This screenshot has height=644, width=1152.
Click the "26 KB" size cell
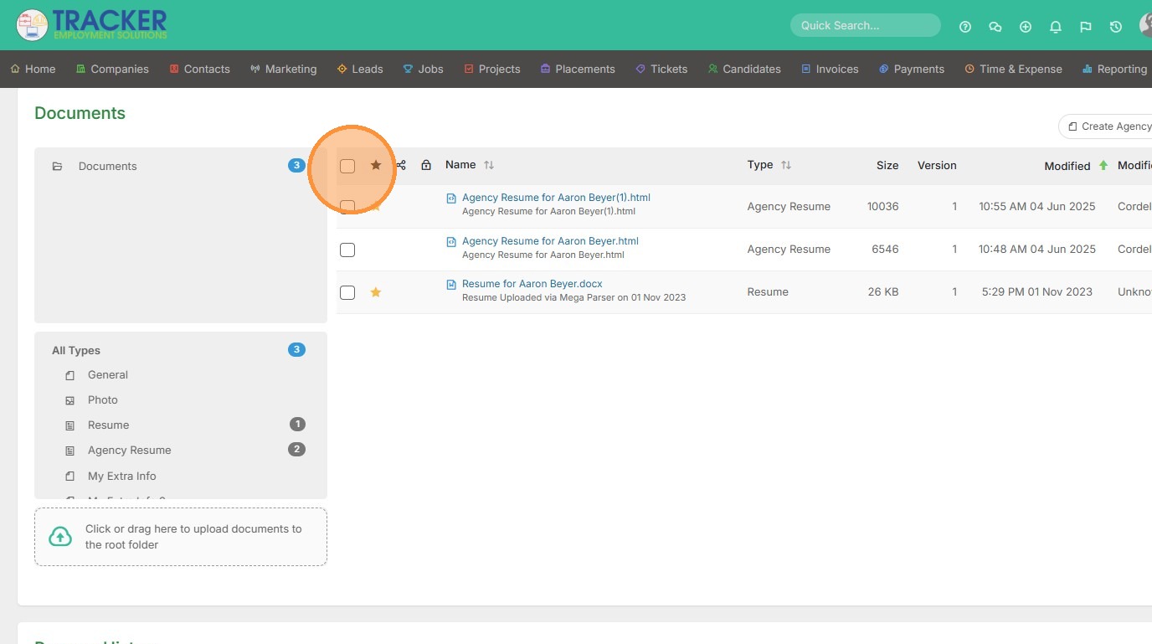pos(883,292)
